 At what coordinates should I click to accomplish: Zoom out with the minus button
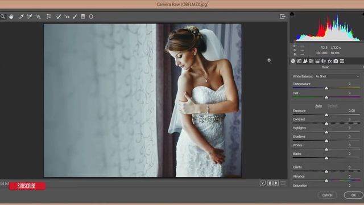[x=2, y=183]
